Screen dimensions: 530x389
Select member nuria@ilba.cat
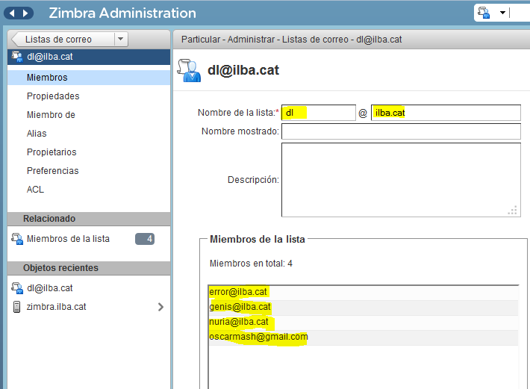(364, 322)
